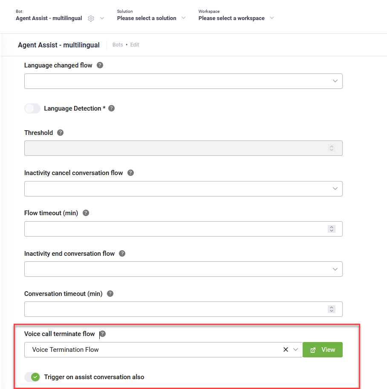This screenshot has width=387, height=389.
Task: Click the Flow timeout stepper arrows
Action: [332, 229]
